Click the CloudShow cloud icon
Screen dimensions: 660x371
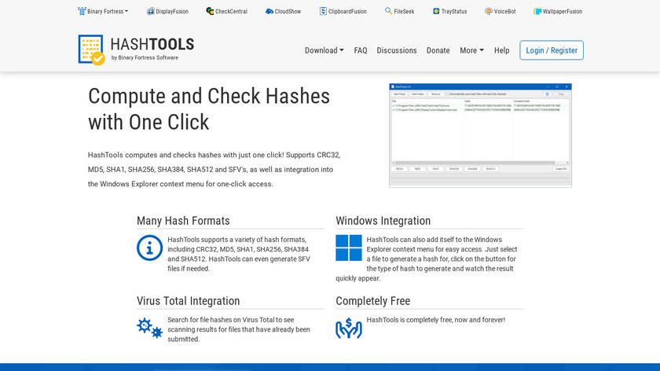269,11
